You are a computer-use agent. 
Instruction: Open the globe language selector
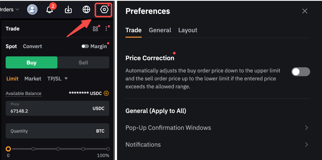click(x=86, y=10)
